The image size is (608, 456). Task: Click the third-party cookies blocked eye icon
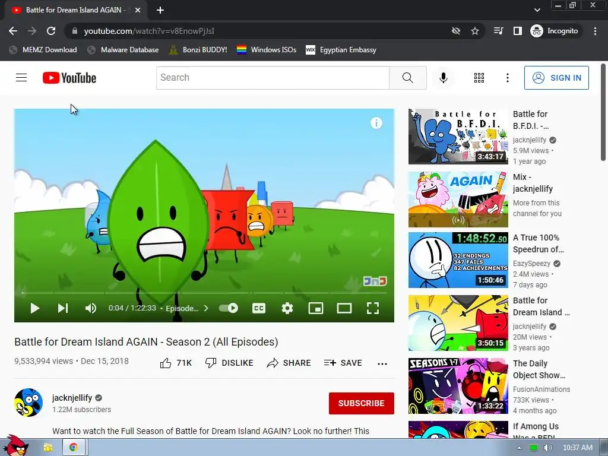tap(456, 31)
